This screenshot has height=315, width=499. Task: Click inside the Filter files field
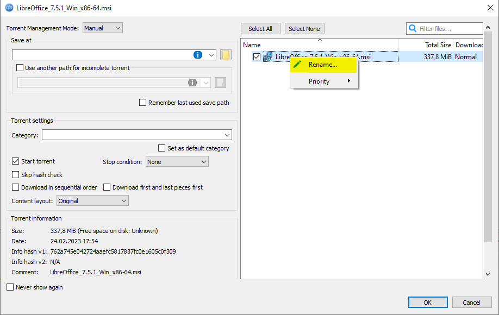coord(446,28)
